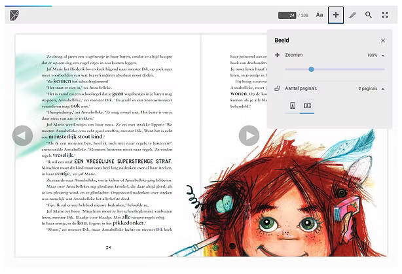The width and height of the screenshot is (402, 274).
Task: Click the reading progress bar at top
Action: click(x=28, y=6)
